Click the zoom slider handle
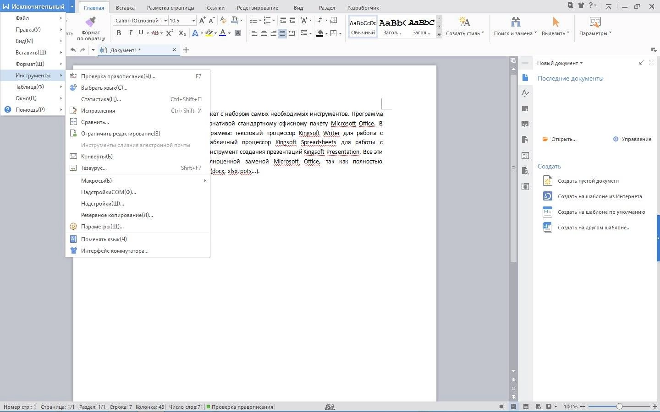 coord(619,407)
